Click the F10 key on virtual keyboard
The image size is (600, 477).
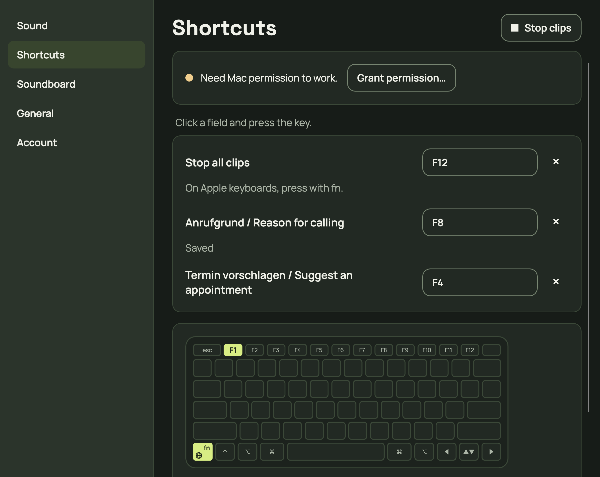click(427, 350)
